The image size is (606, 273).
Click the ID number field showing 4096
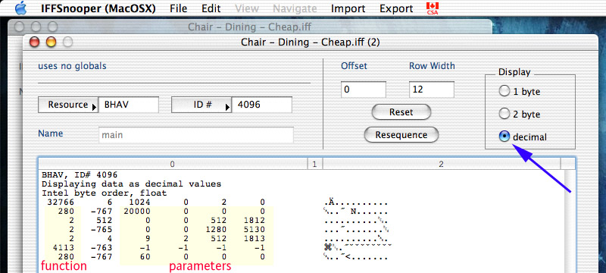click(261, 105)
